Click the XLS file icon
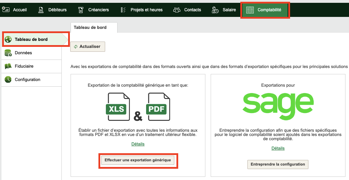This screenshot has width=349, height=180. pos(118,107)
